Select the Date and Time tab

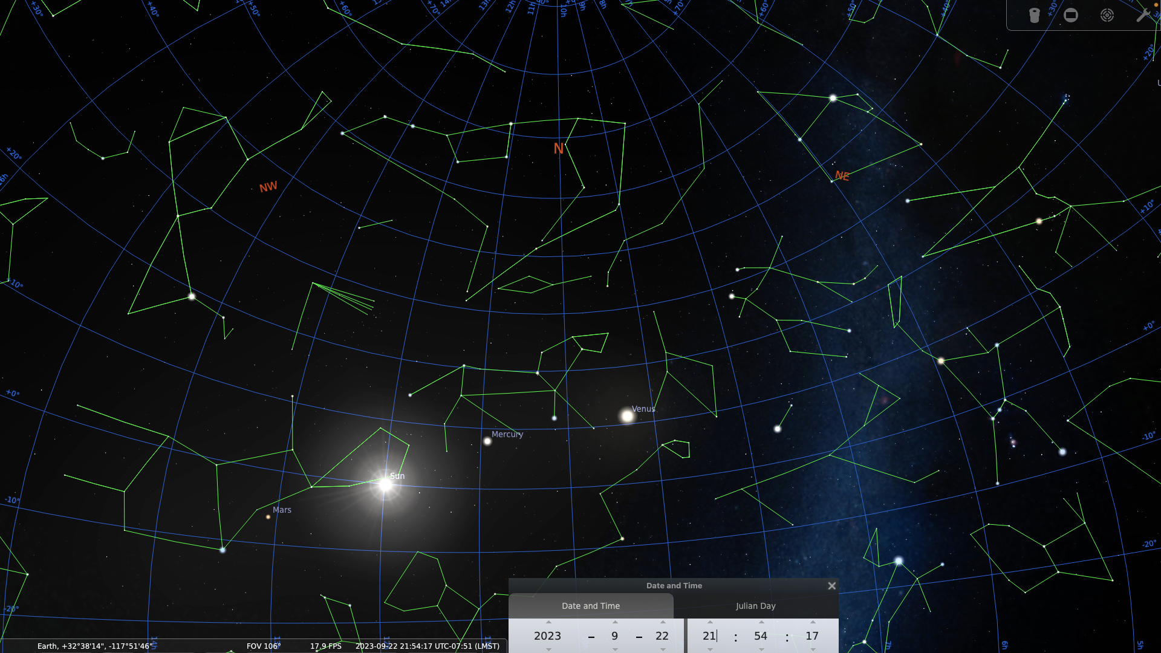click(x=591, y=606)
